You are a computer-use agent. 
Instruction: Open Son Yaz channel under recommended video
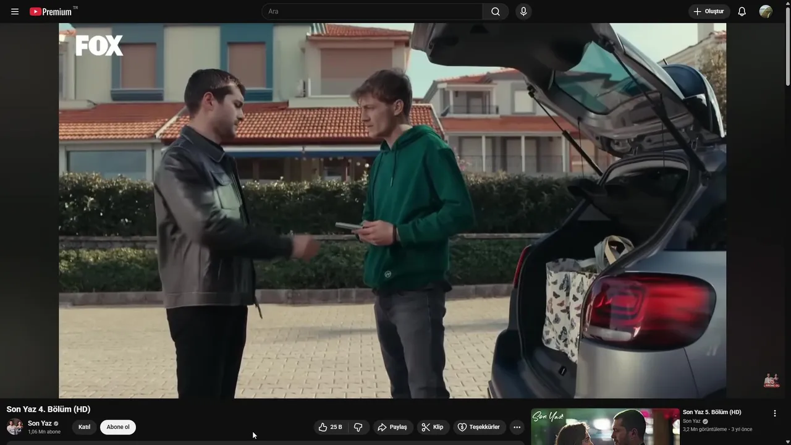(692, 422)
